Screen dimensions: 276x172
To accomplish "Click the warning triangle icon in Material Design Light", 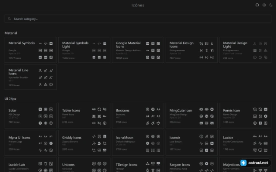I will pos(266,51).
